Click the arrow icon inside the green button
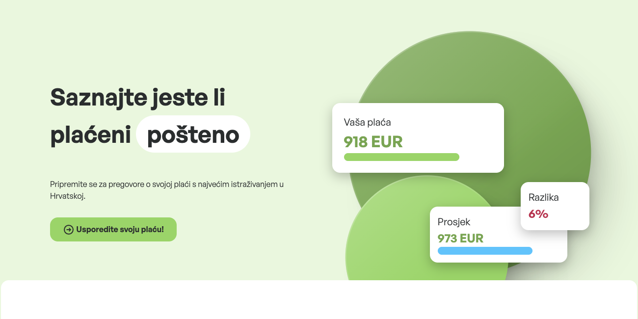This screenshot has height=319, width=638. (69, 230)
